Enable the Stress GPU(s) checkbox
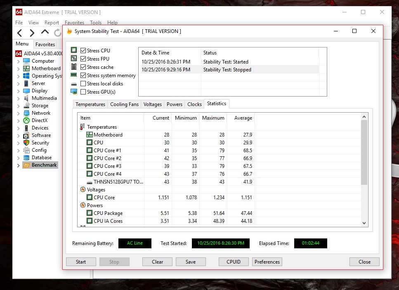399x290 pixels. coord(83,92)
